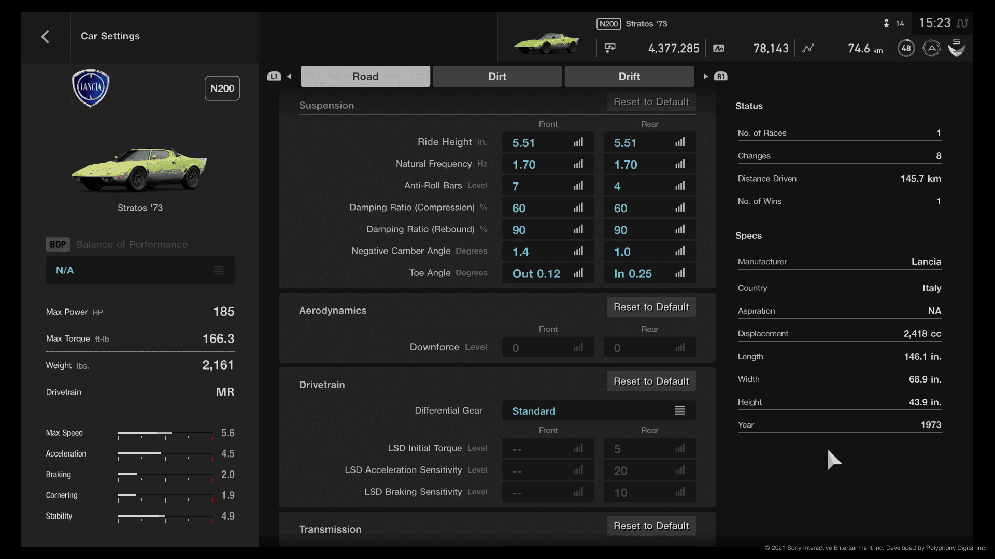
Task: Reset Transmission settings to default
Action: point(651,526)
